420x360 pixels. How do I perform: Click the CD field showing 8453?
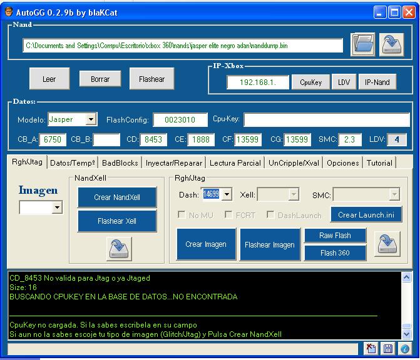(153, 139)
